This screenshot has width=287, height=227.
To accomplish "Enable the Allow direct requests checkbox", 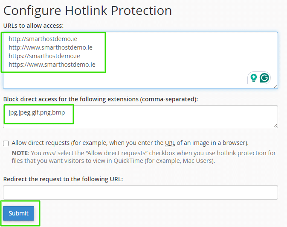I will coord(6,143).
